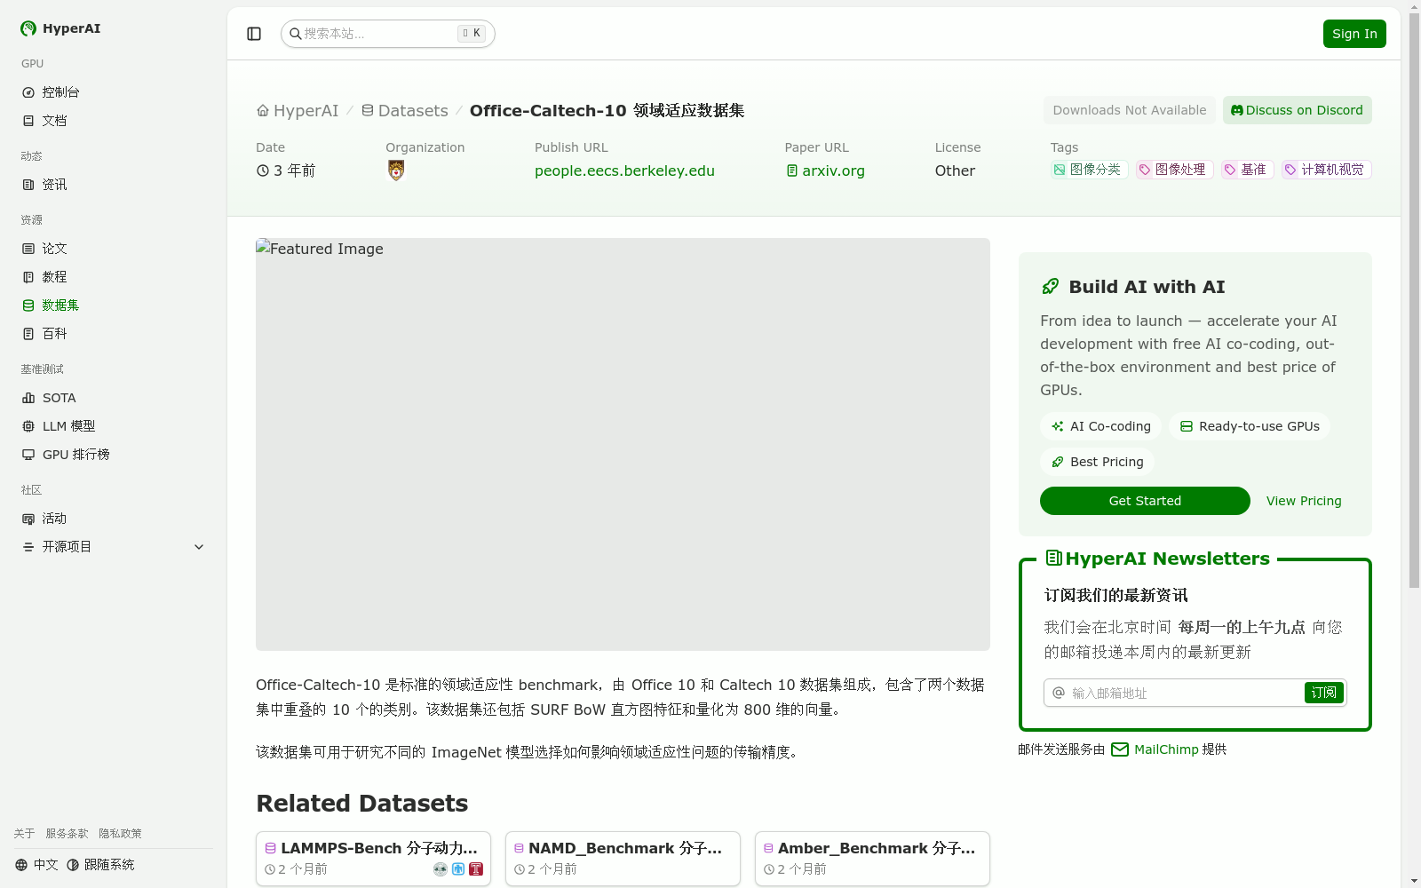Open the MailChimp link
Screen dimensions: 1421x888
(1166, 749)
